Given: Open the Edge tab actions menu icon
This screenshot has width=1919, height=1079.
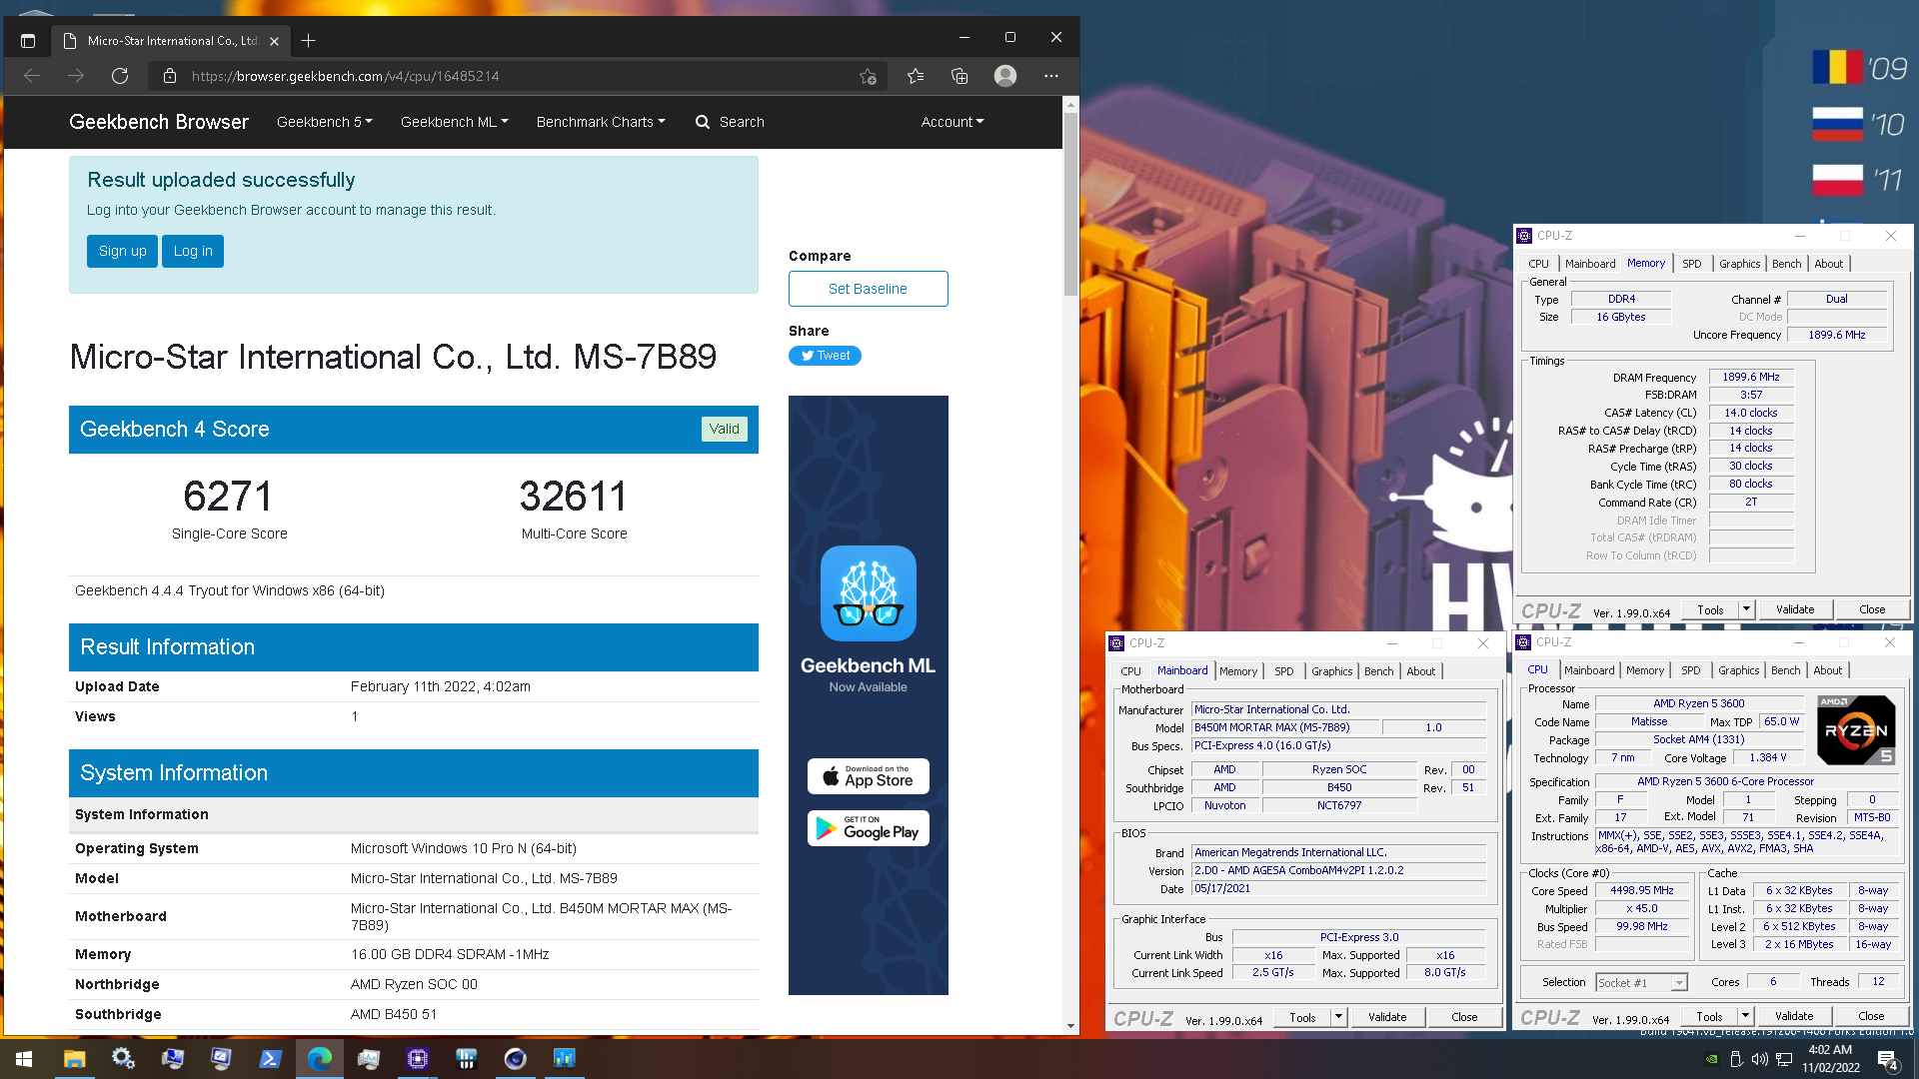Looking at the screenshot, I should coord(28,41).
